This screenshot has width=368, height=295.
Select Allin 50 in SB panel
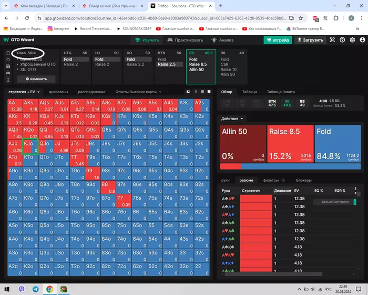pyautogui.click(x=196, y=70)
